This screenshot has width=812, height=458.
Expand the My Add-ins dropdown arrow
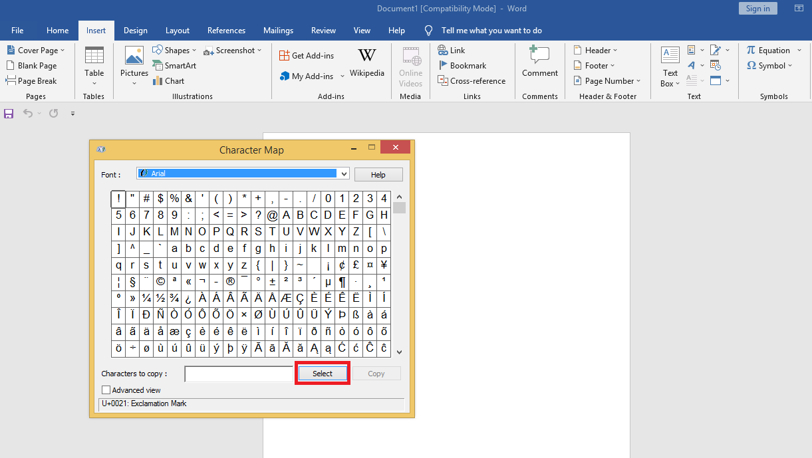[x=342, y=76]
